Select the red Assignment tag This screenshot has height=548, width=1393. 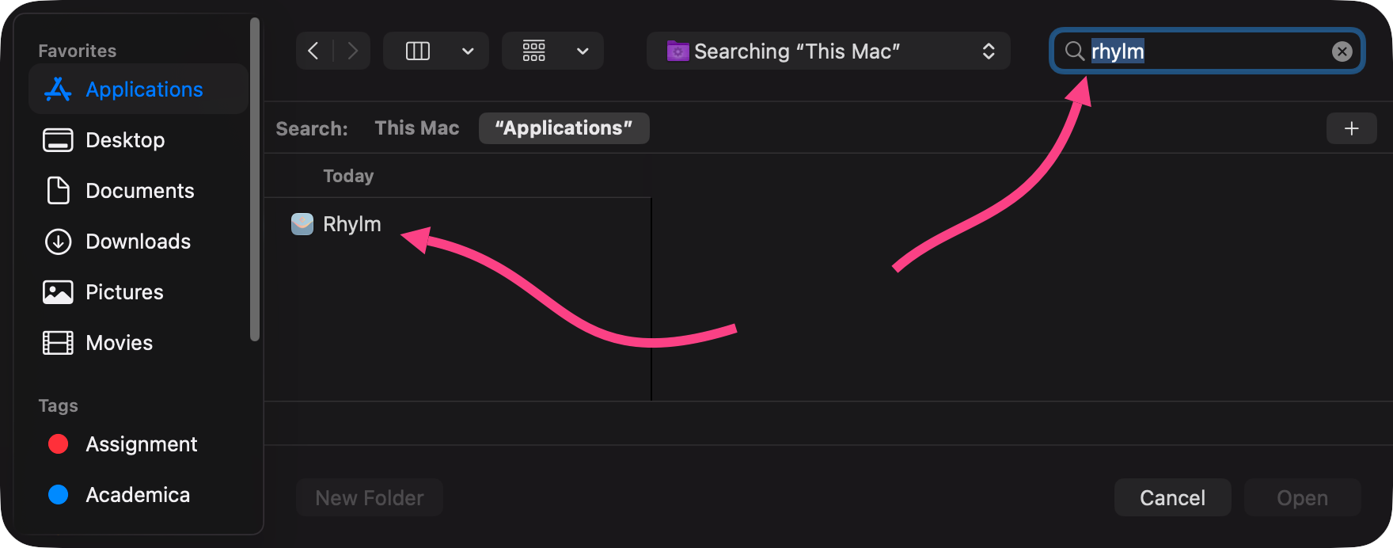click(59, 444)
